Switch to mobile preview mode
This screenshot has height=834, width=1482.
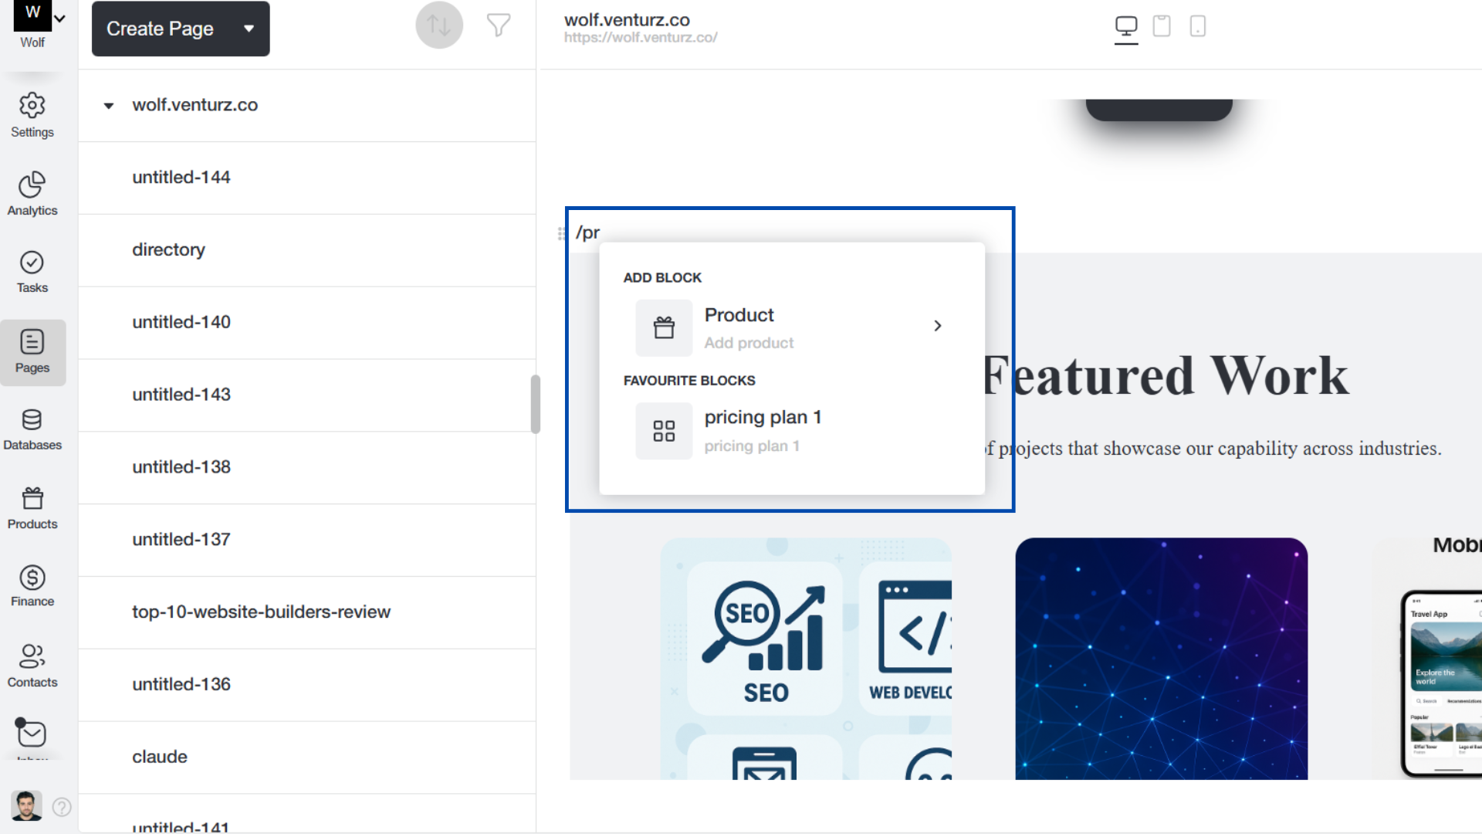pyautogui.click(x=1197, y=26)
